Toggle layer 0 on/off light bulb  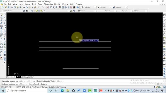tap(34, 11)
